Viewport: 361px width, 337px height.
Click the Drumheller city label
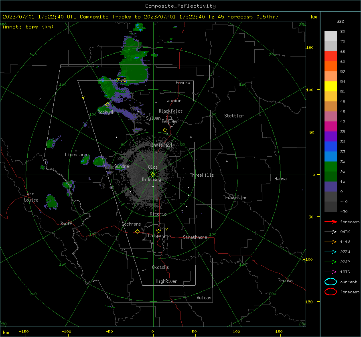(x=235, y=198)
